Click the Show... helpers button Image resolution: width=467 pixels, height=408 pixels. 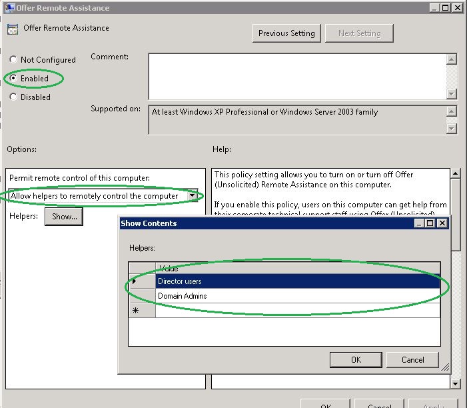point(64,217)
